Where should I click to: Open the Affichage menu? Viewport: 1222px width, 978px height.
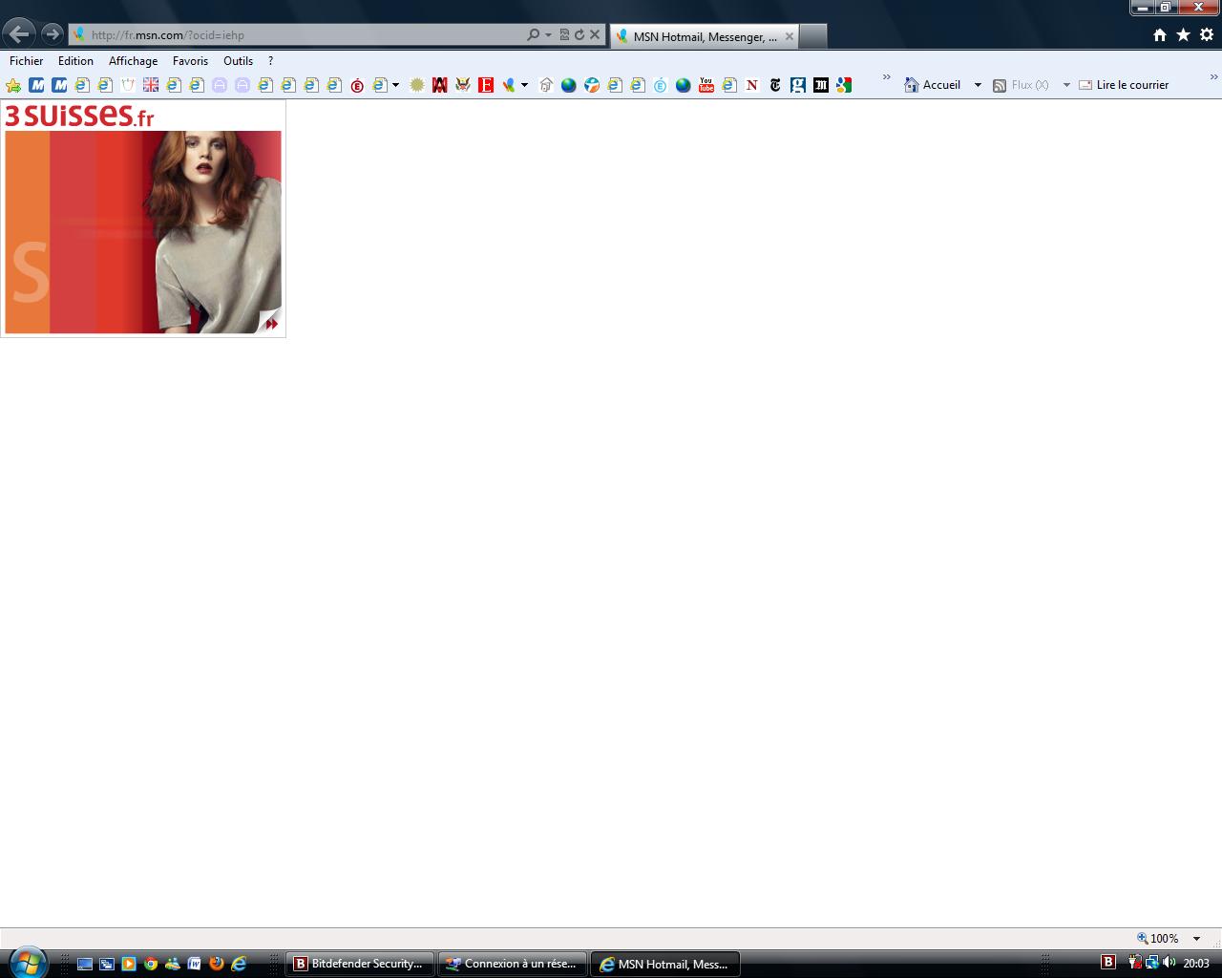coord(133,60)
